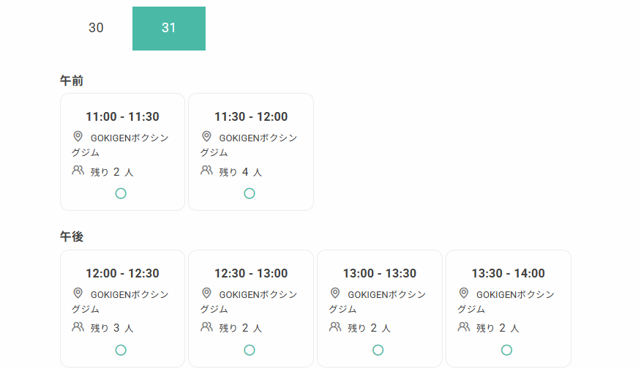Click the 12:00 - 12:30 time heading
This screenshot has height=369, width=641.
122,273
